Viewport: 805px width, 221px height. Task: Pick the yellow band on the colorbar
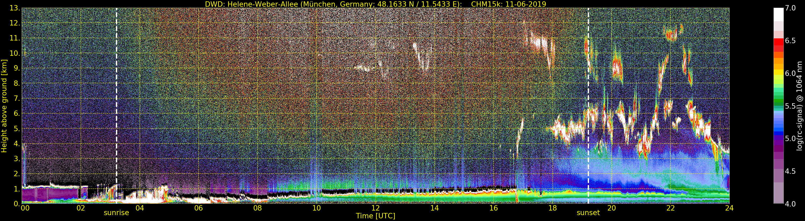click(x=778, y=72)
